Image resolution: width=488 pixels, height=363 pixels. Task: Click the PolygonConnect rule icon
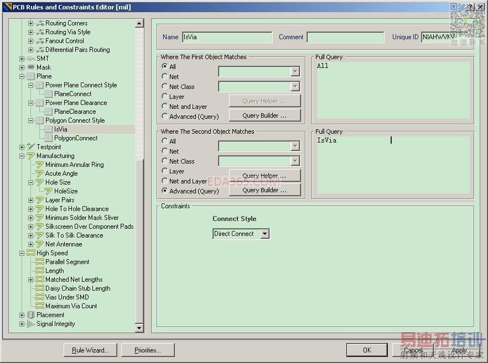48,138
